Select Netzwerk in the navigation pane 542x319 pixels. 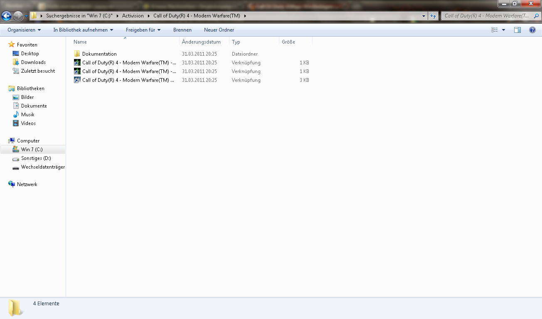[x=27, y=184]
